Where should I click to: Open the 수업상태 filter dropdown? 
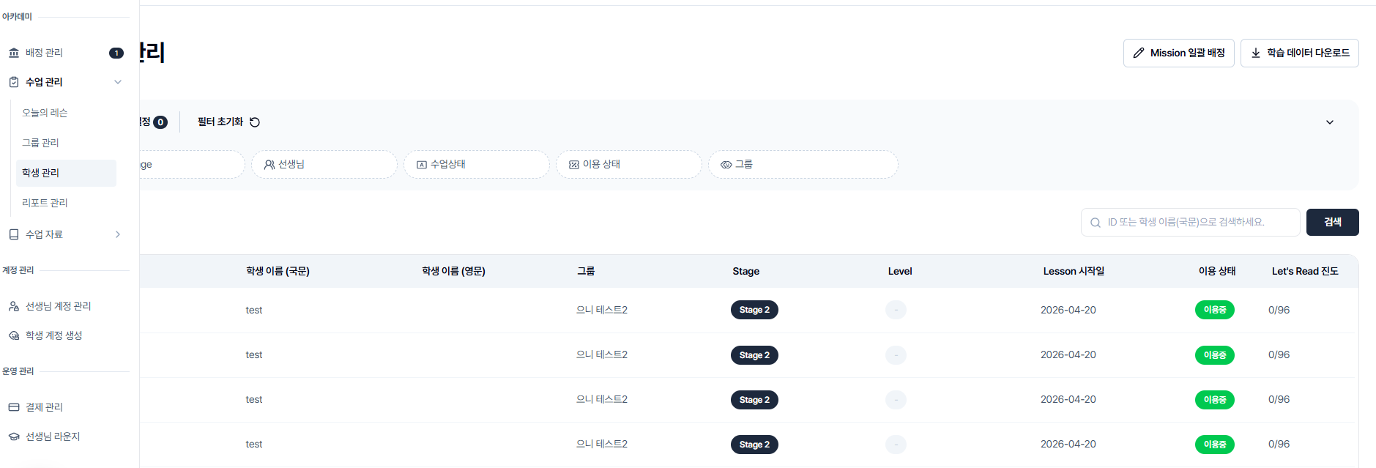point(477,165)
